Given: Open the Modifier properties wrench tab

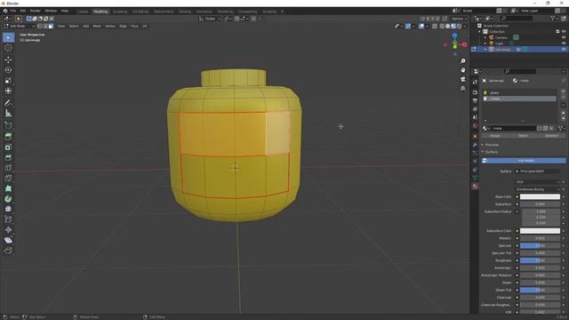Looking at the screenshot, I should click(475, 144).
